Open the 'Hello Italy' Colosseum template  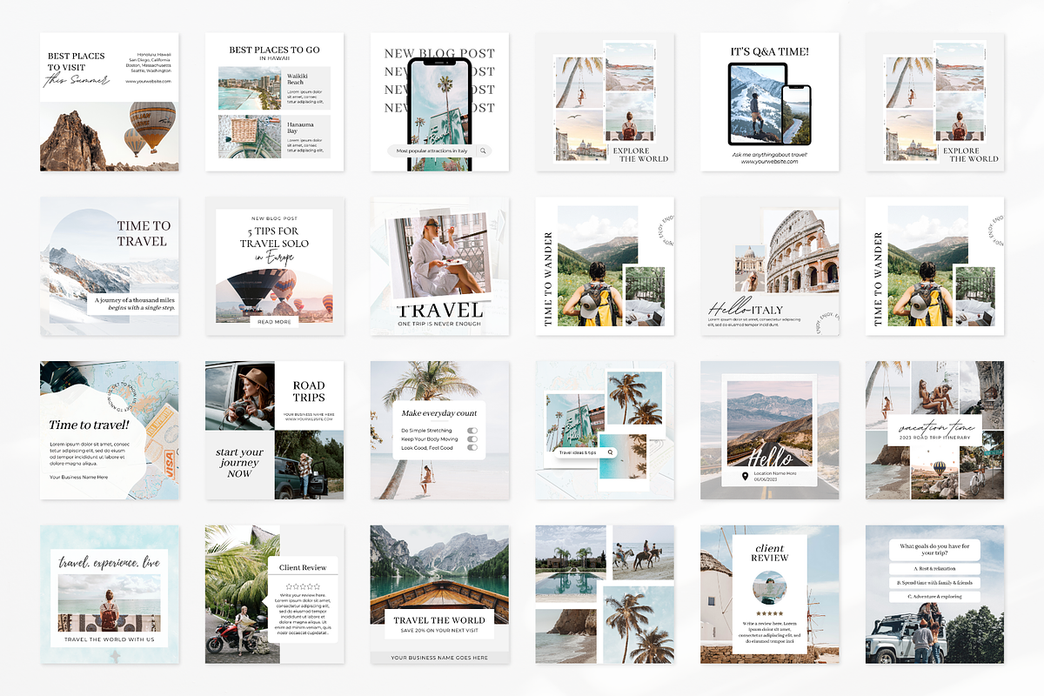click(769, 266)
